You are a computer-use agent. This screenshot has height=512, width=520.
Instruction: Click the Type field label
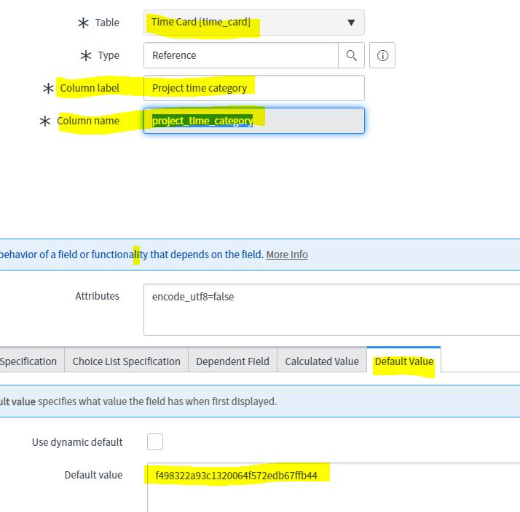coord(109,55)
